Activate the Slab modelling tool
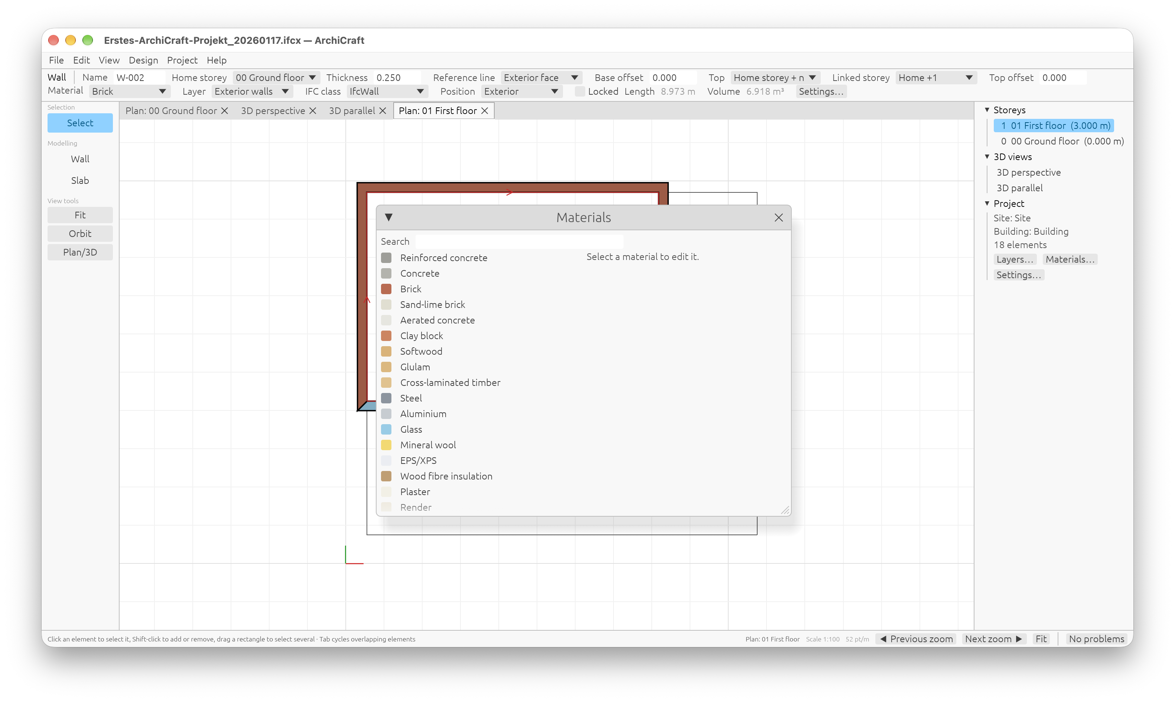Viewport: 1175px width, 702px height. point(80,181)
